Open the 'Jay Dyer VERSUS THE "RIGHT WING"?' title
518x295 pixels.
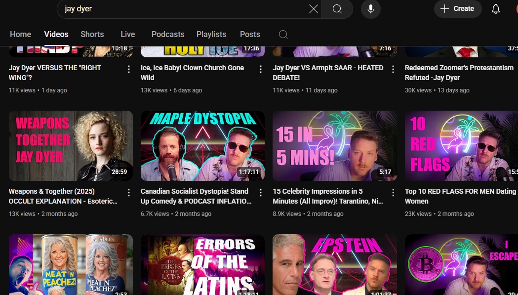pyautogui.click(x=55, y=73)
